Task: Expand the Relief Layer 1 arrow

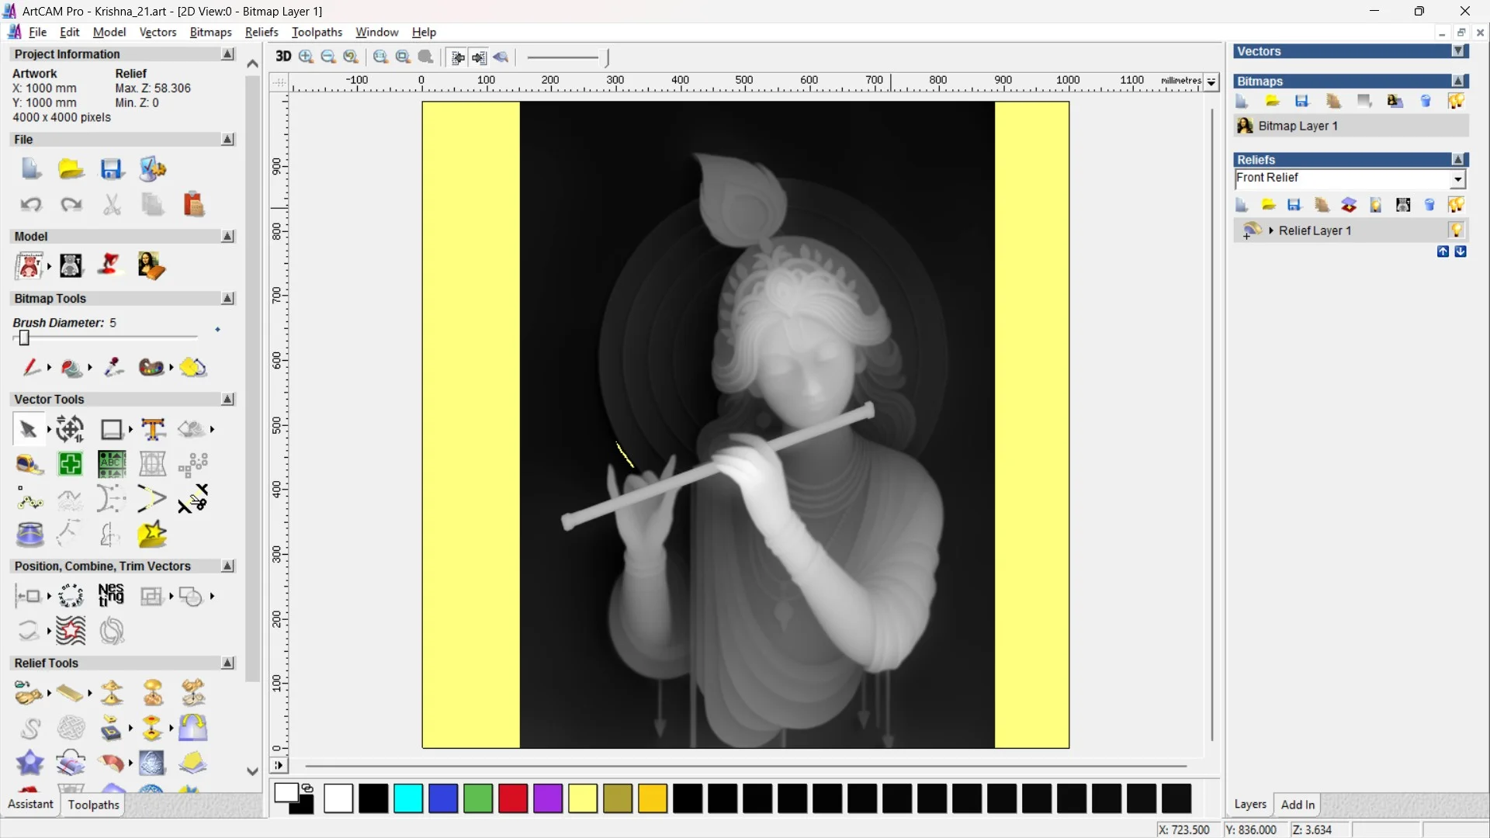Action: (x=1271, y=230)
